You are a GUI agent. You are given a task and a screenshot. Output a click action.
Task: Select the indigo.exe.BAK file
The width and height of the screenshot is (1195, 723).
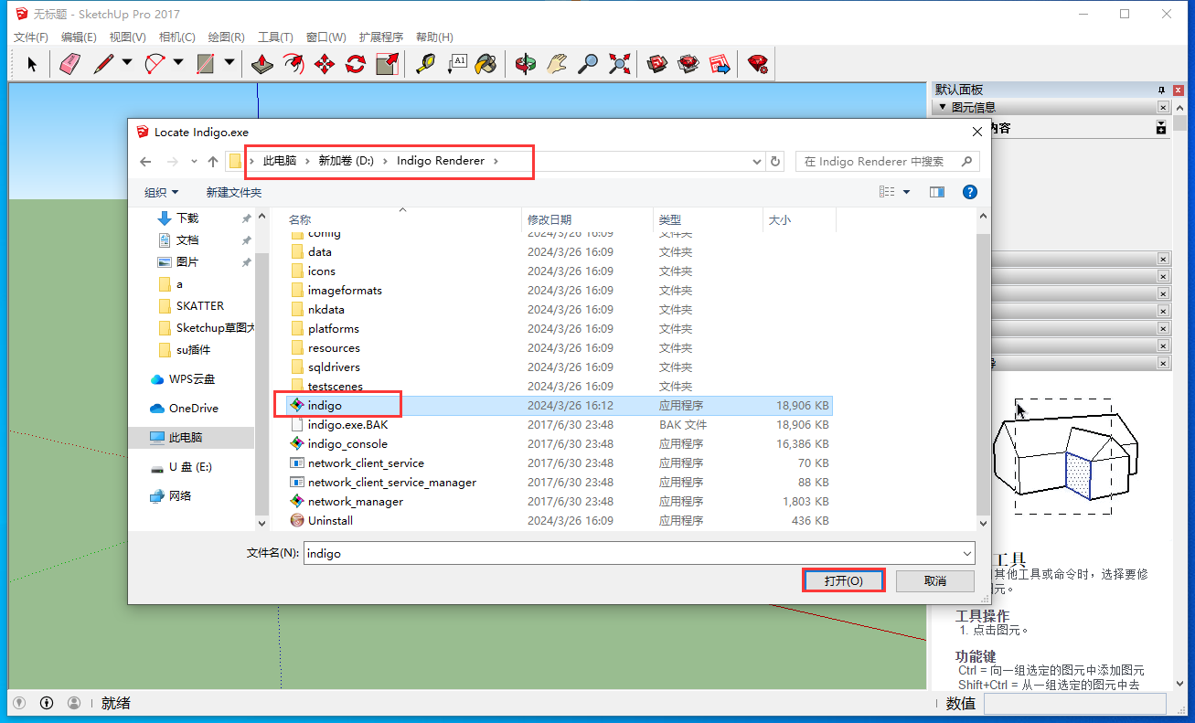347,424
